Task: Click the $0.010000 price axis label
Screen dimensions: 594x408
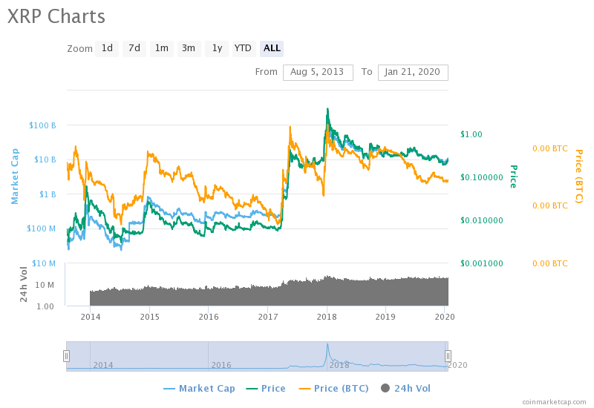Action: [481, 220]
